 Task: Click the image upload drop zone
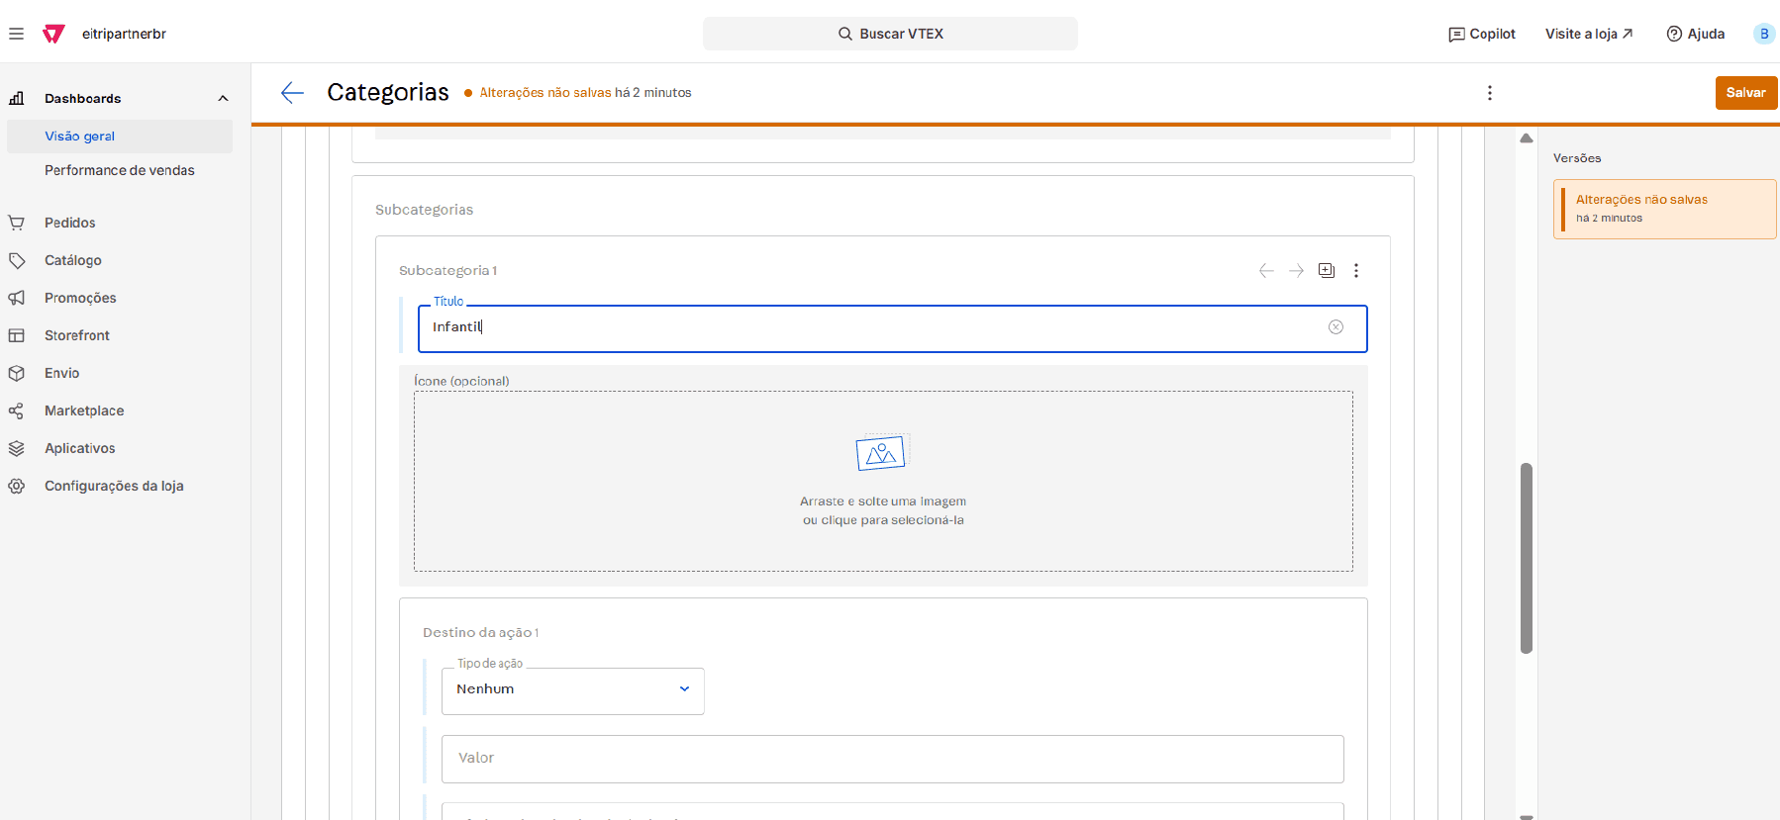[883, 482]
